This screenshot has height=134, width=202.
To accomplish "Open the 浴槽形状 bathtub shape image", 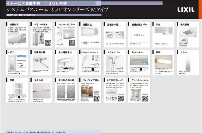I will [x=90, y=32].
